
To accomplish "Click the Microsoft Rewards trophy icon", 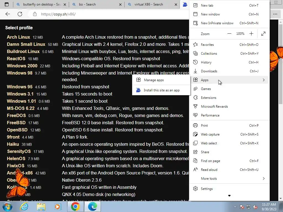I will (195, 106).
